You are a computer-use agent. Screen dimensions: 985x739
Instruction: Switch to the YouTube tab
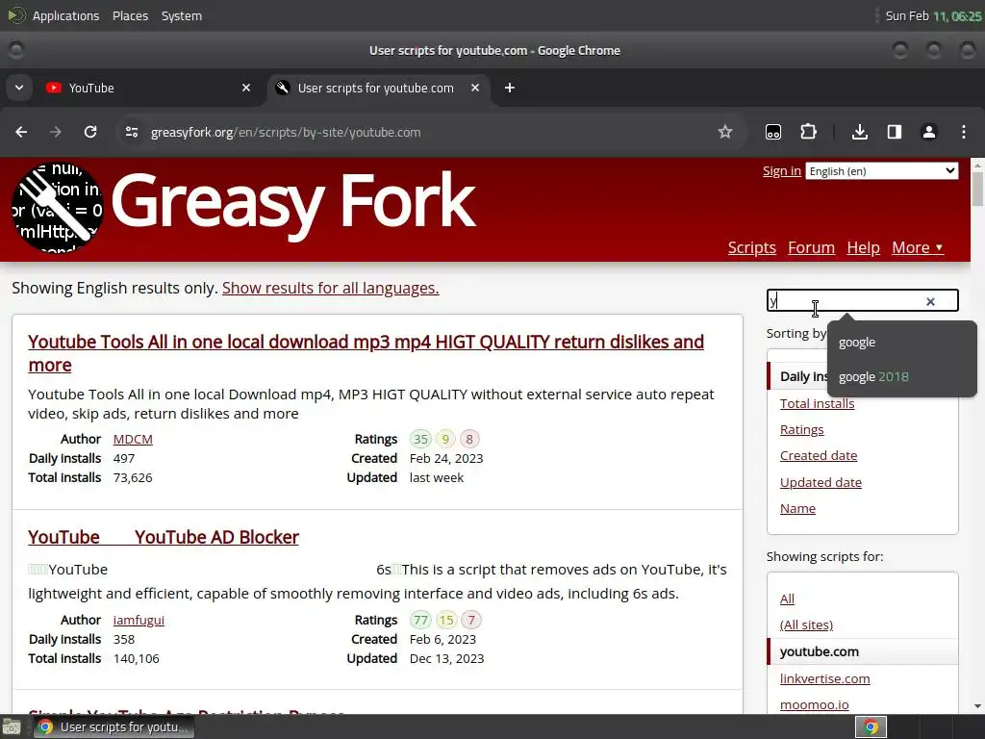(147, 88)
